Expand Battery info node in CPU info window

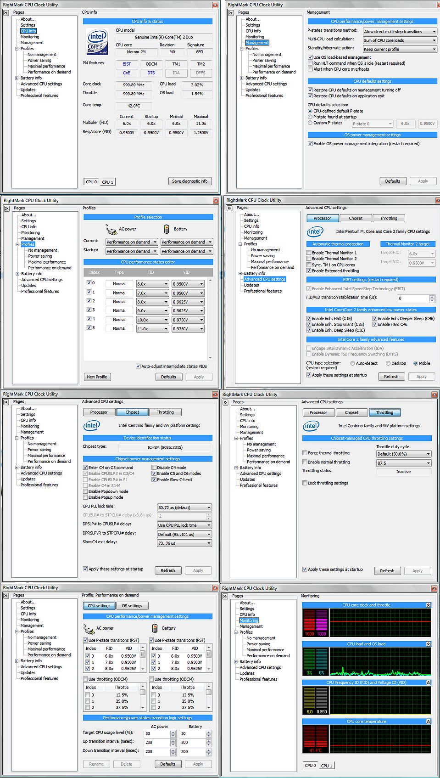17,78
